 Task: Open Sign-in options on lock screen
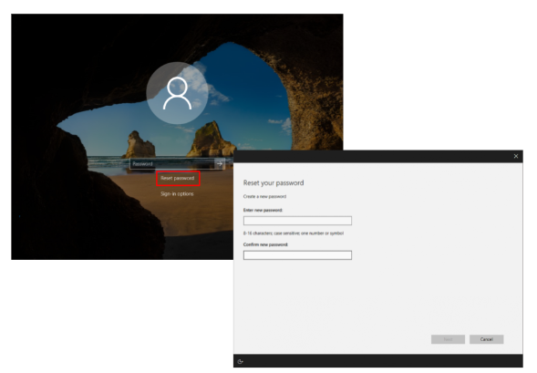(x=177, y=194)
